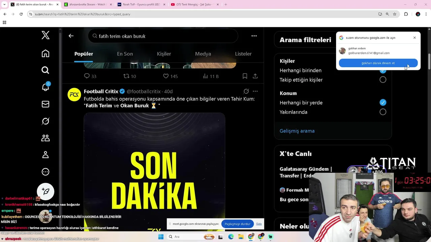Go back with search arrow
Image resolution: width=431 pixels, height=242 pixels.
71,36
